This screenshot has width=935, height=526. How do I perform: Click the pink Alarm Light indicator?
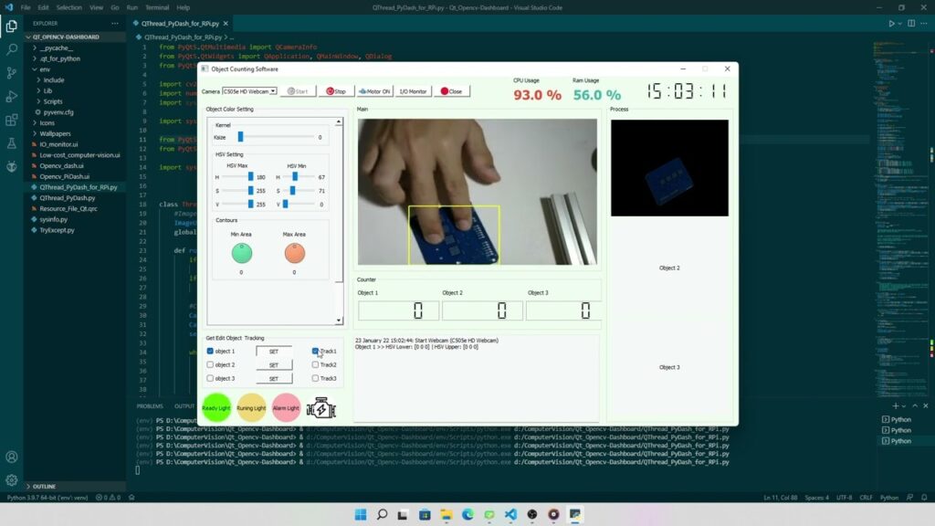[286, 408]
